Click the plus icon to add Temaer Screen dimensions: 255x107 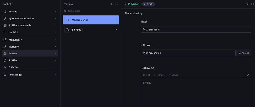[111, 4]
